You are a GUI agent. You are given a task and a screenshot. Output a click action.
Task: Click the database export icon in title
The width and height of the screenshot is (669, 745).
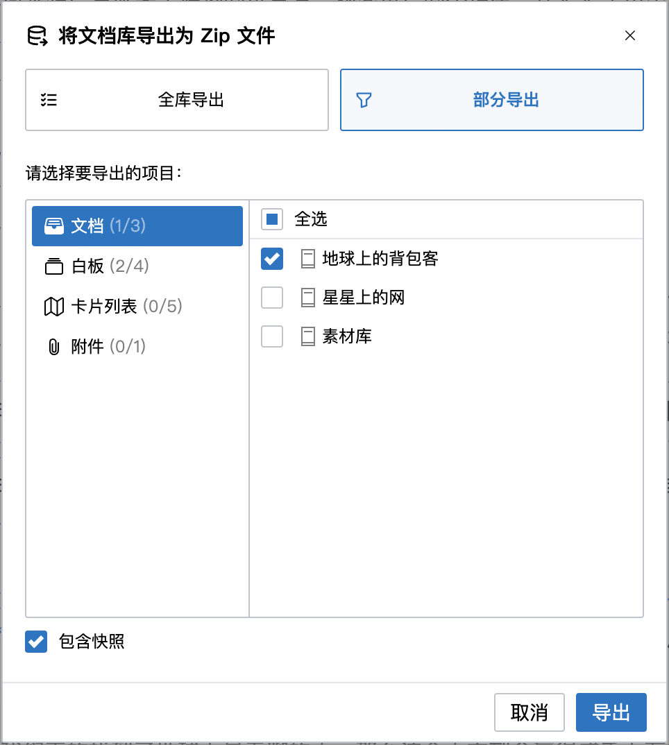[37, 36]
